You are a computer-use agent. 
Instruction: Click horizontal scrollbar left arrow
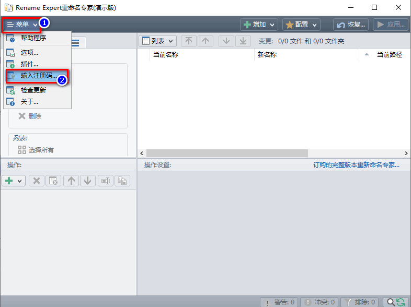pyautogui.click(x=142, y=153)
